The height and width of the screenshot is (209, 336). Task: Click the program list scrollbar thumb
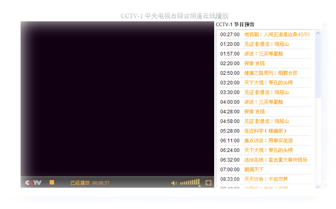pyautogui.click(x=318, y=67)
